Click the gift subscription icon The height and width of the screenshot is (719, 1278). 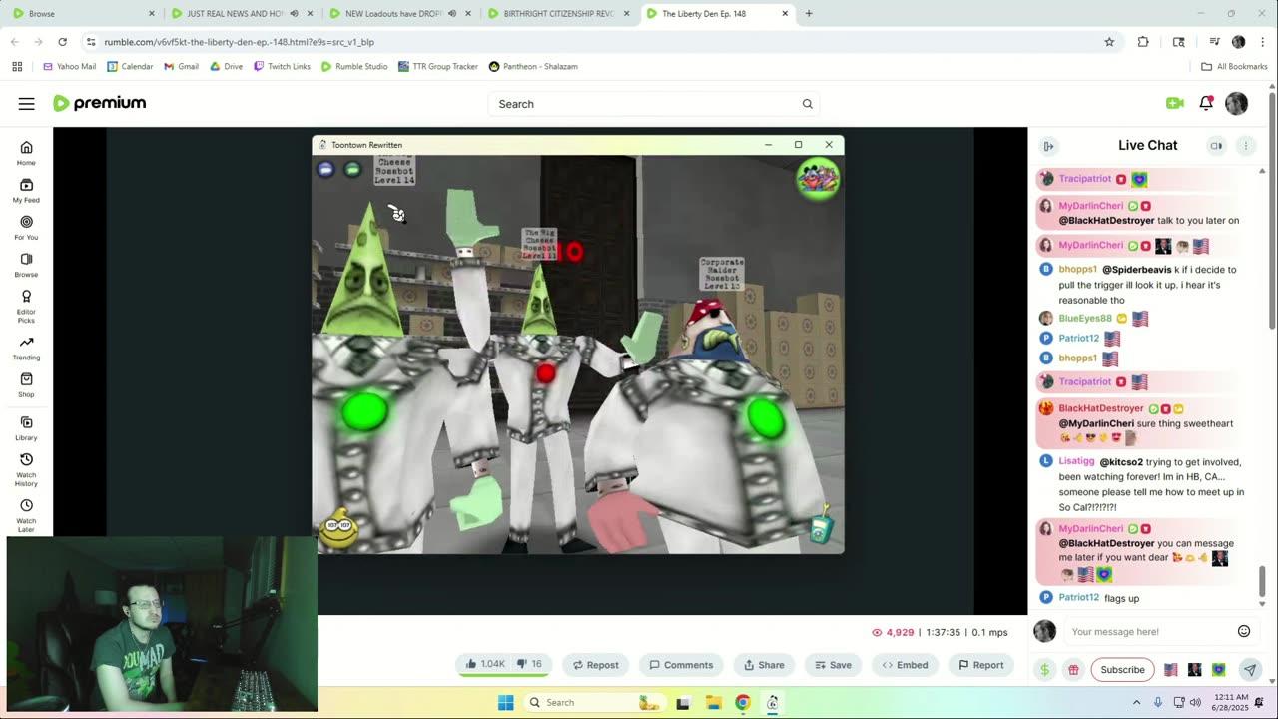pyautogui.click(x=1073, y=670)
